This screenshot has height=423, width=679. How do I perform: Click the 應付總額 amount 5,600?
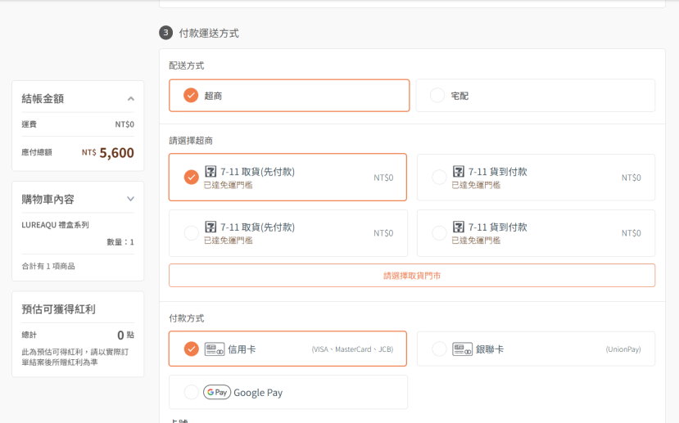coord(116,153)
